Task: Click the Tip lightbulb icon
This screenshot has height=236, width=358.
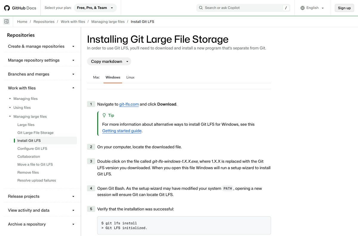Action: click(104, 115)
